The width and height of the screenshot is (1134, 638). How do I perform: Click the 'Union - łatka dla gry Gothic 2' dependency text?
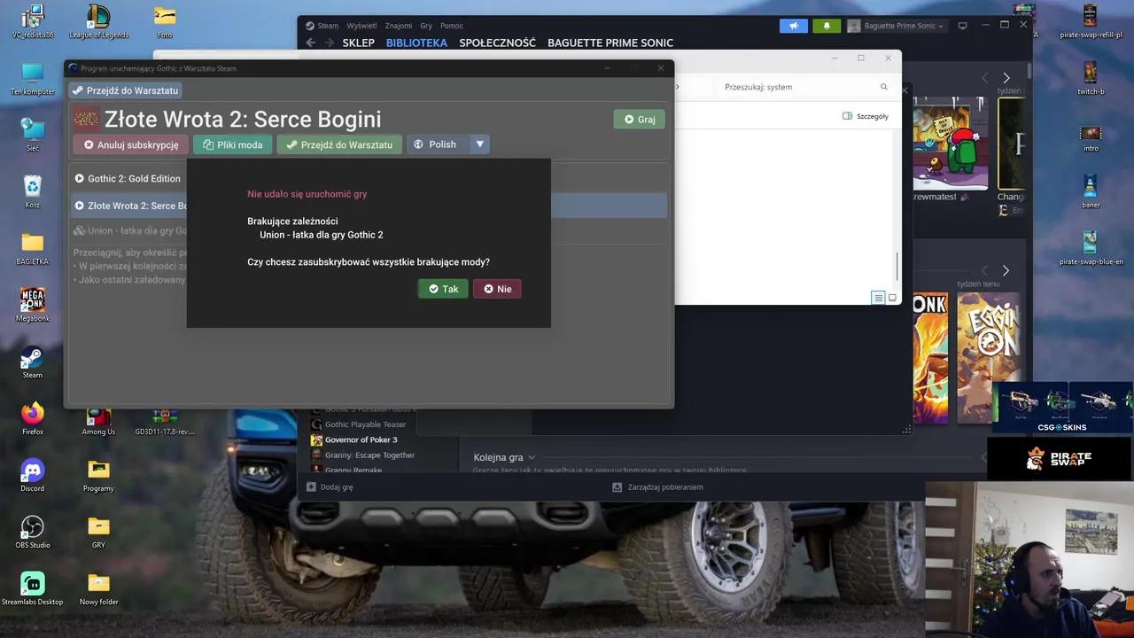[x=322, y=235]
